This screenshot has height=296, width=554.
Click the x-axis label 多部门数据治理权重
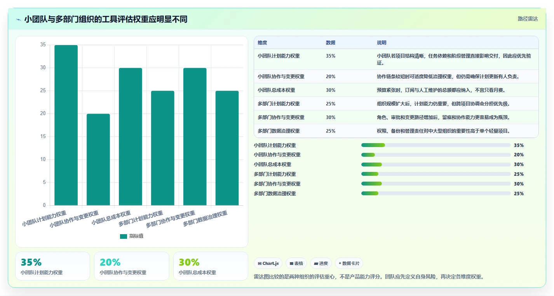[x=205, y=219]
